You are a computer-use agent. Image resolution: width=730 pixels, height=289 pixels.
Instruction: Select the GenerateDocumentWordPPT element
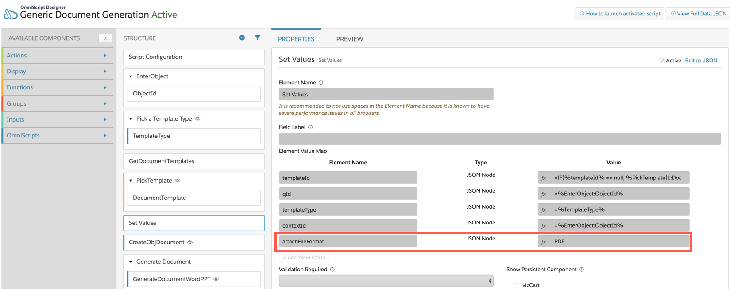click(x=194, y=279)
